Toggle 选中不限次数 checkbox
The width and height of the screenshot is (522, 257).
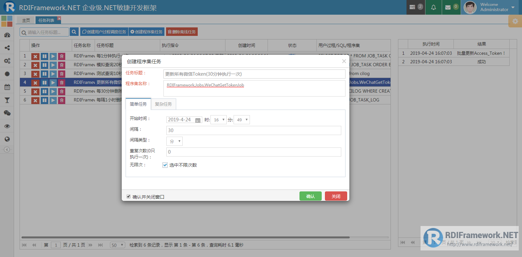165,165
